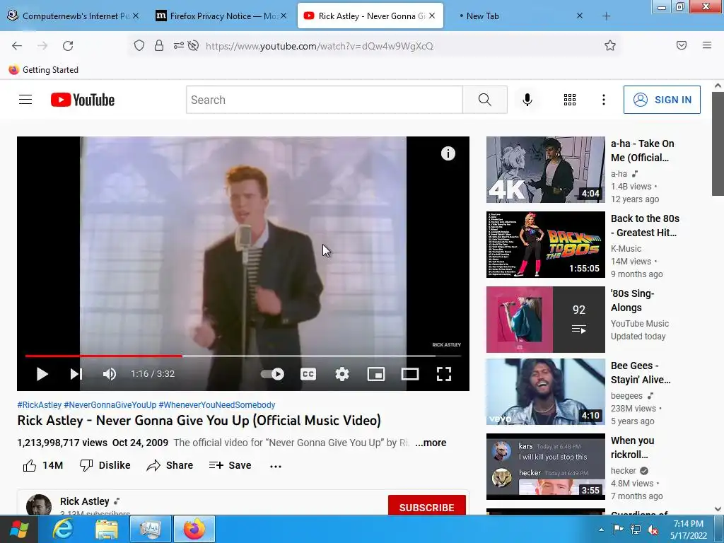Go to YouTube home logo
The height and width of the screenshot is (543, 724).
pos(83,100)
